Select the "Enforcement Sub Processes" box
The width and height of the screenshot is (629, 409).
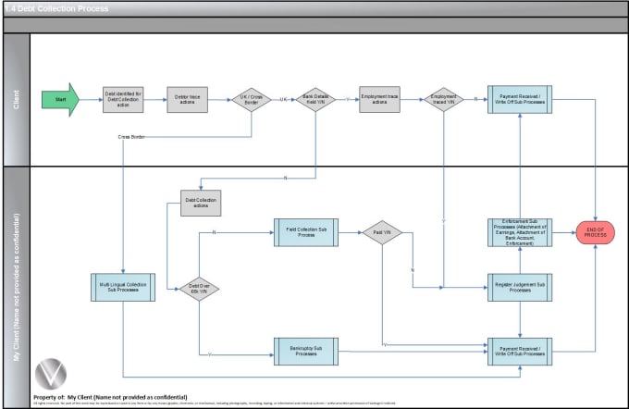coord(520,232)
